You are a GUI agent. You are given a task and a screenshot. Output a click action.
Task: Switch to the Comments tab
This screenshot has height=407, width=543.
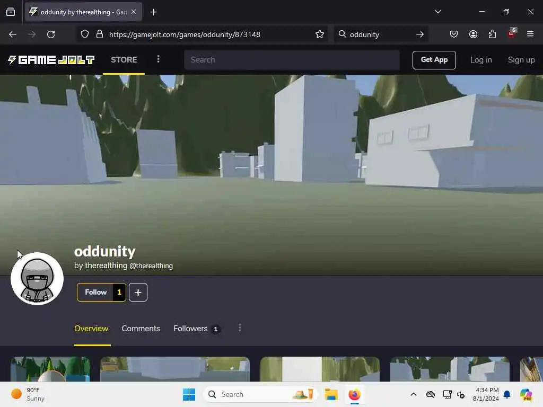141,329
